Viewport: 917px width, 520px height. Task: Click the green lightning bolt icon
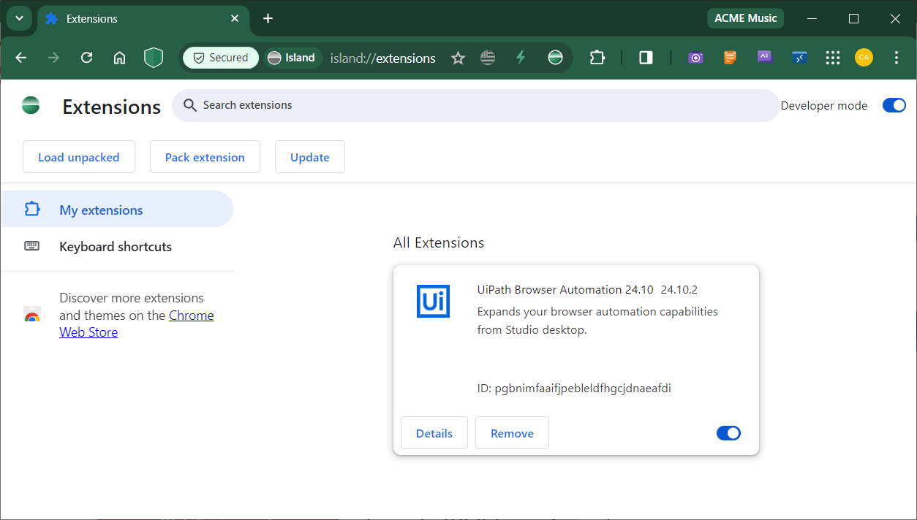click(x=521, y=57)
